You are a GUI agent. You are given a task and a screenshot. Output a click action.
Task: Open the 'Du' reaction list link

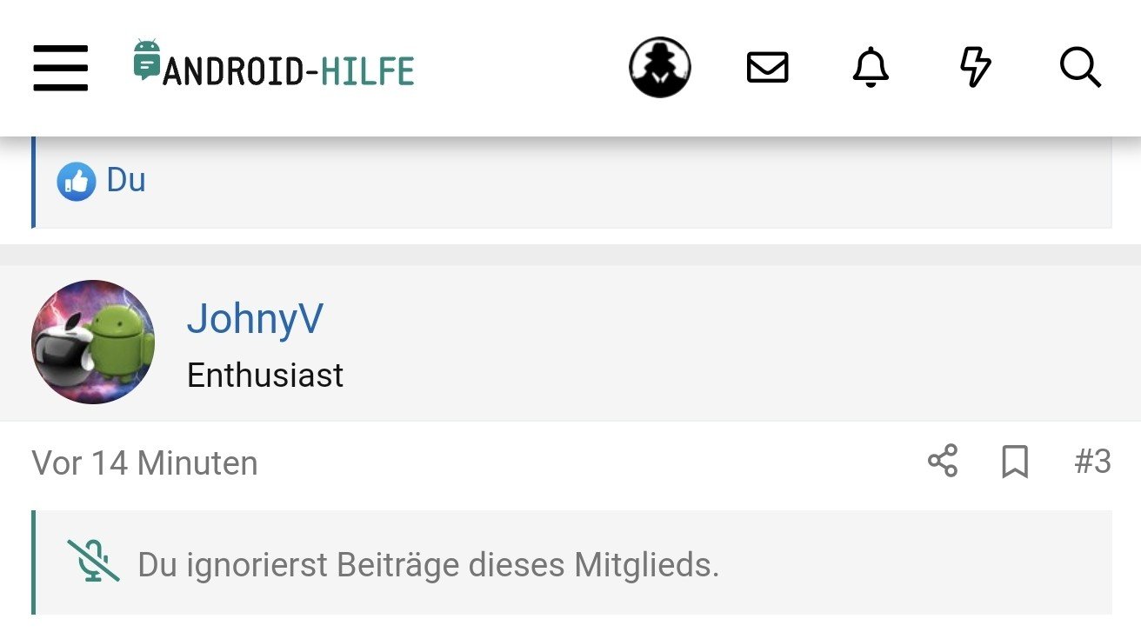[126, 181]
